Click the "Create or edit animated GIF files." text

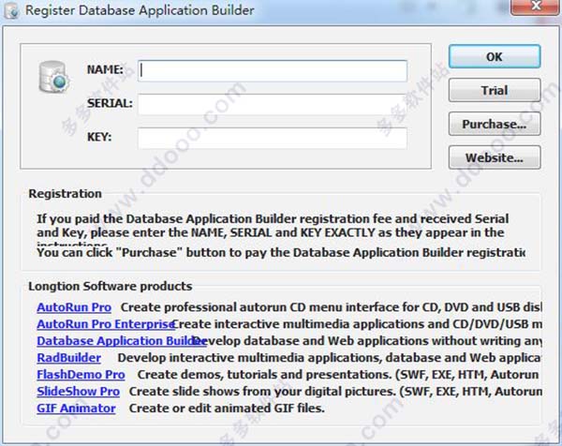(227, 409)
